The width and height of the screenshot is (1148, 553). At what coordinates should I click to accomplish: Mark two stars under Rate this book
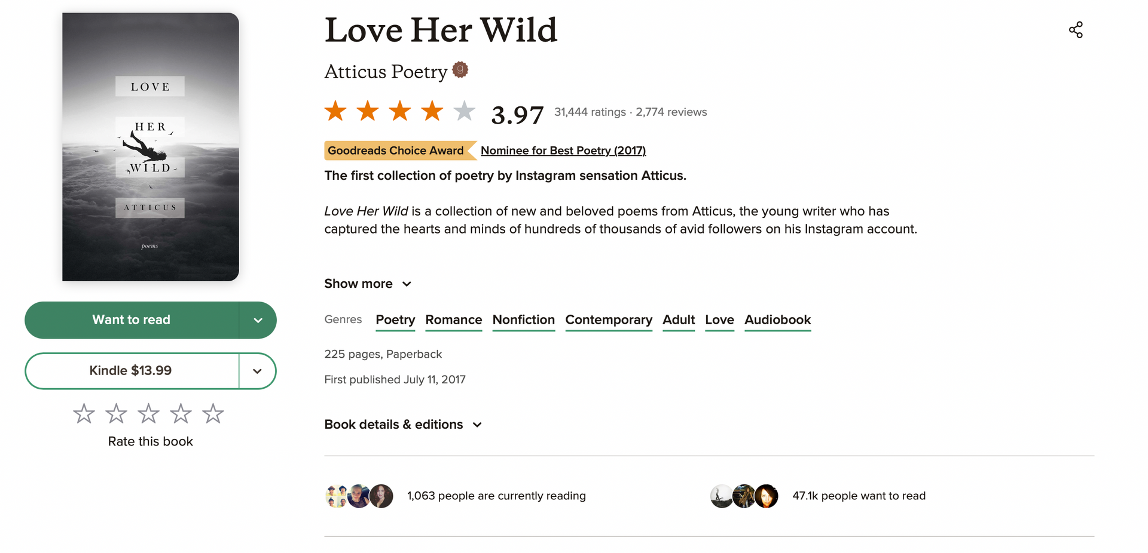(116, 413)
